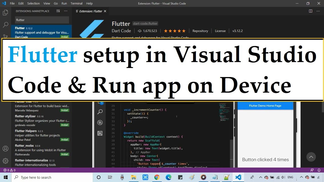324x182 pixels.
Task: Click the Dart Code publisher name
Action: point(121,31)
